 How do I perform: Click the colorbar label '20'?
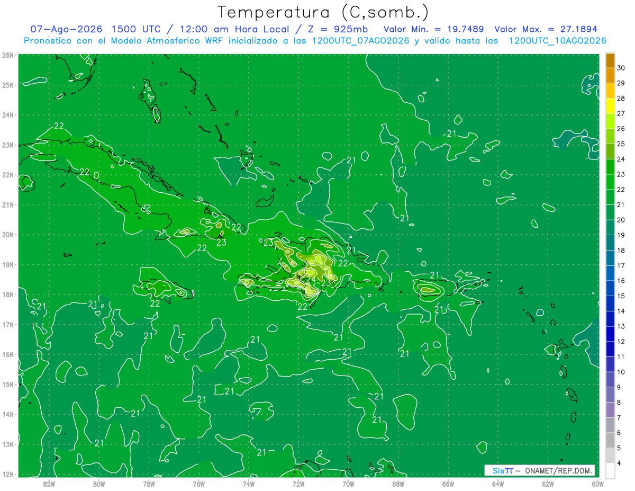[621, 220]
